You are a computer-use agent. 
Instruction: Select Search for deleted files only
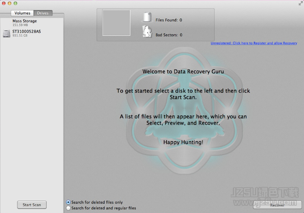68,202
